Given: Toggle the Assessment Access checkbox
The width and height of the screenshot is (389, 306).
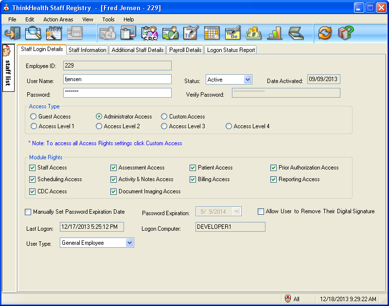Looking at the screenshot, I should click(113, 168).
